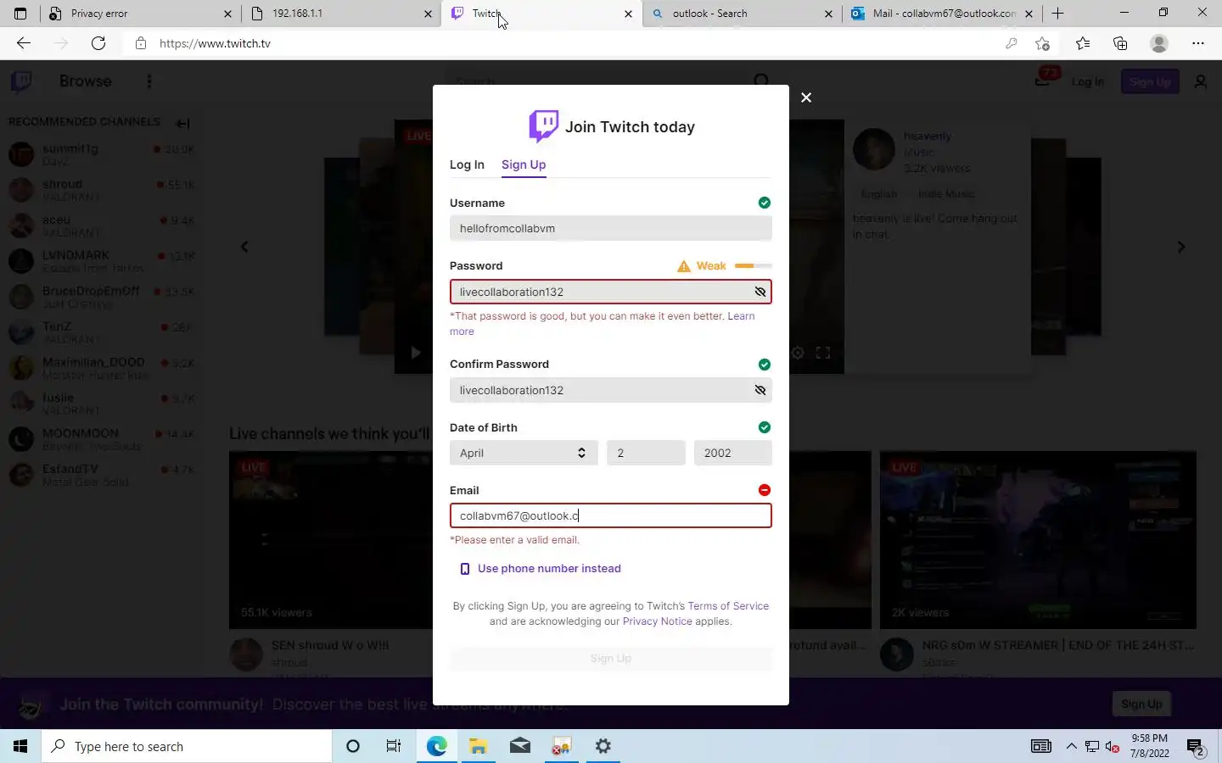Click the Email input field

[x=611, y=515]
